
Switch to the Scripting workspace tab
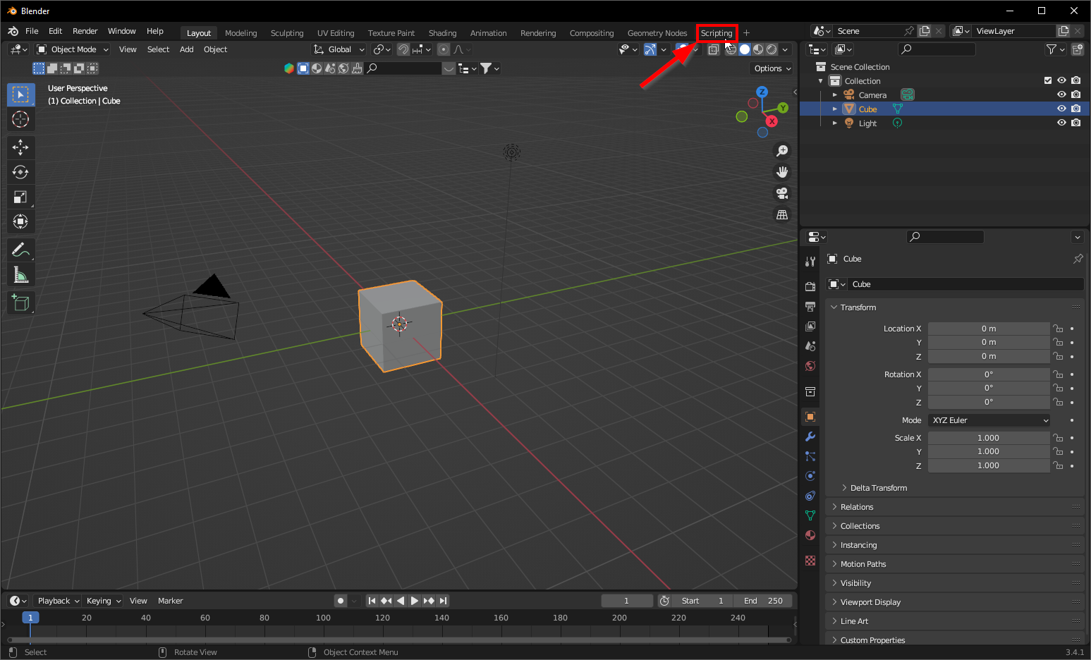[x=717, y=33]
